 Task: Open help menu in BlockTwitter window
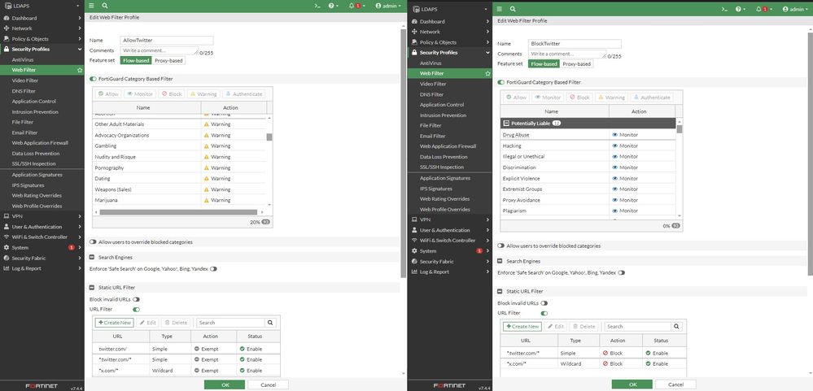(740, 9)
